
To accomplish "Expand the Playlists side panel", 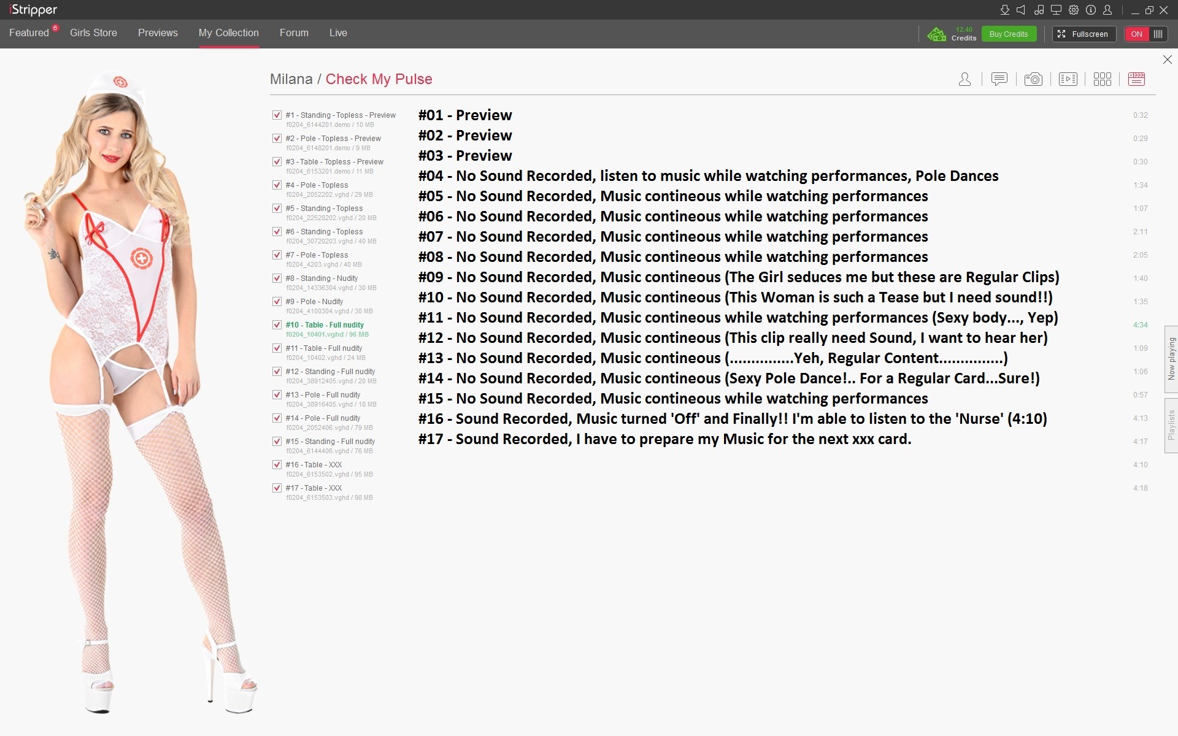I will pyautogui.click(x=1171, y=425).
